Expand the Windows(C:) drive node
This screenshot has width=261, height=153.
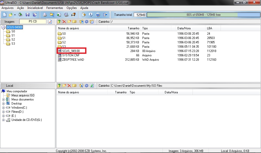(4, 108)
